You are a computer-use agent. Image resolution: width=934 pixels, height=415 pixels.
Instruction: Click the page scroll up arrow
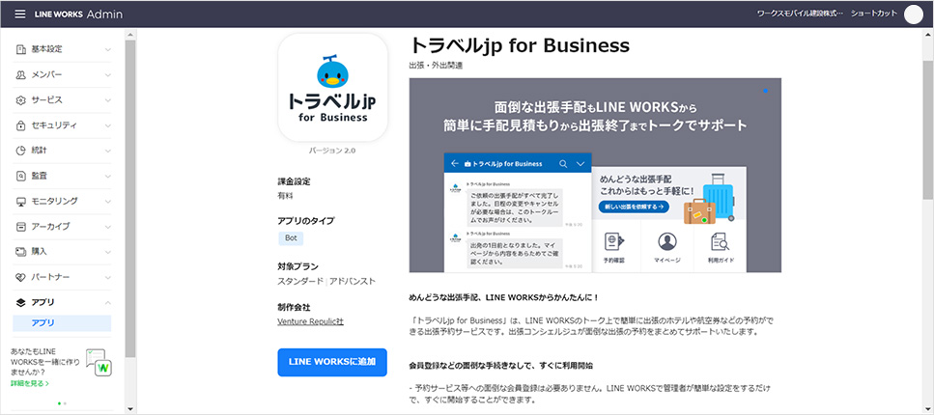point(928,34)
